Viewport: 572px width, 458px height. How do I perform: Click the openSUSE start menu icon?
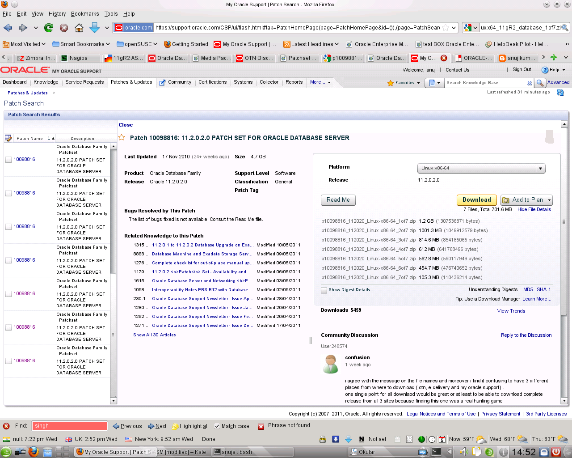click(x=6, y=452)
